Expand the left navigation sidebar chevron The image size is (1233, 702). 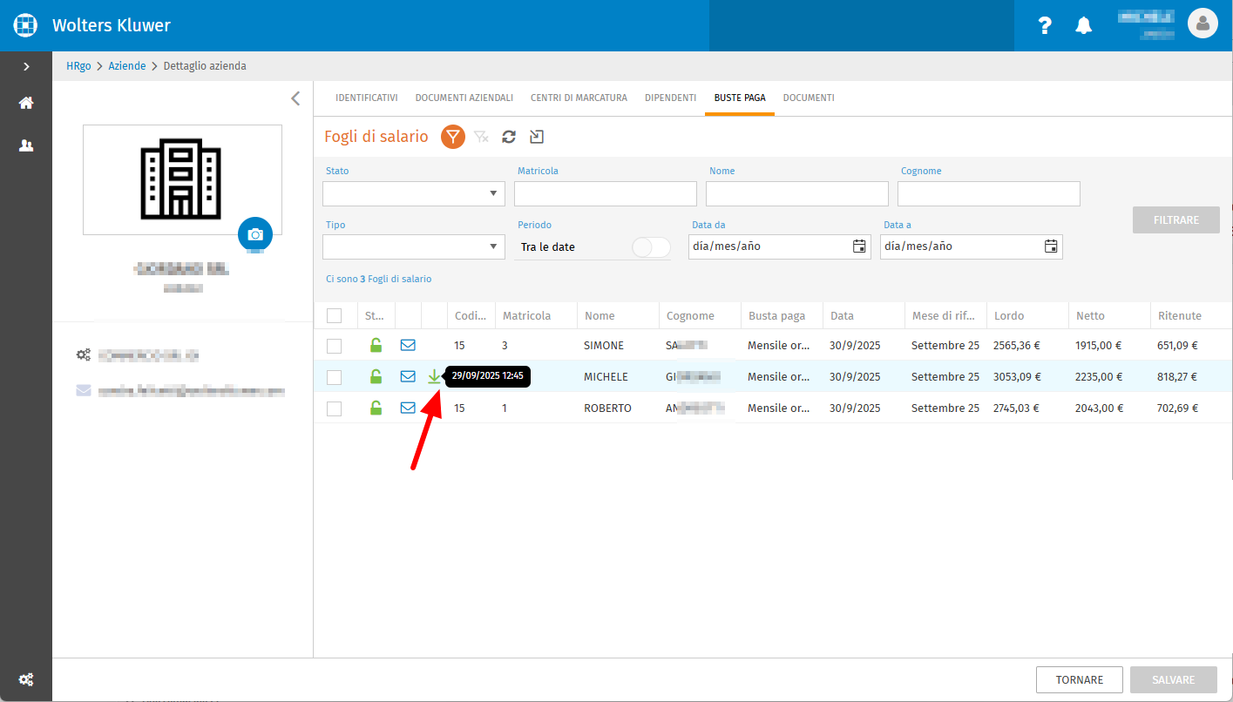pos(26,66)
